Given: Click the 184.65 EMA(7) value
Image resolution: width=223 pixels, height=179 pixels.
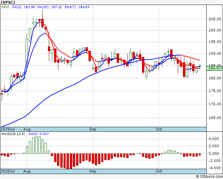Looking at the screenshot, I should 84,7.
